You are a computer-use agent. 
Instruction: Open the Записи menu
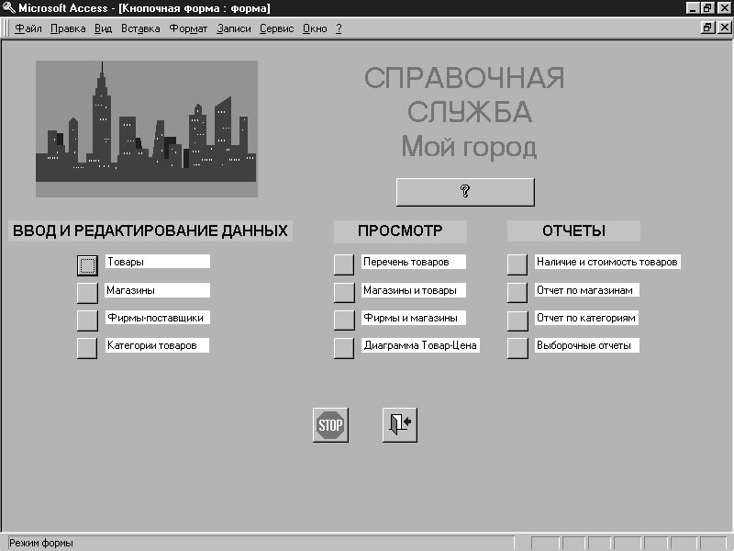coord(234,28)
